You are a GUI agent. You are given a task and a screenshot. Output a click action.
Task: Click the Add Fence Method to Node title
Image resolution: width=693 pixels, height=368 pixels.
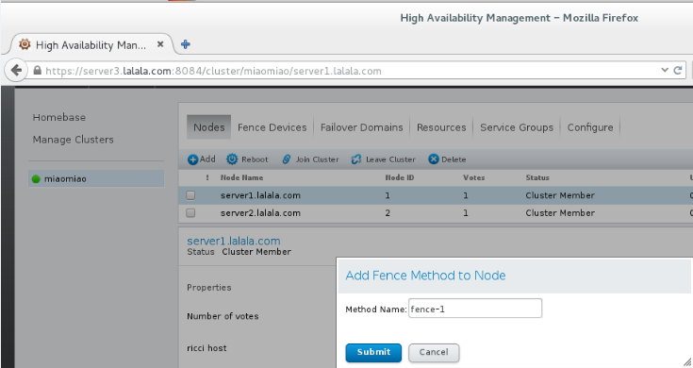pyautogui.click(x=425, y=276)
